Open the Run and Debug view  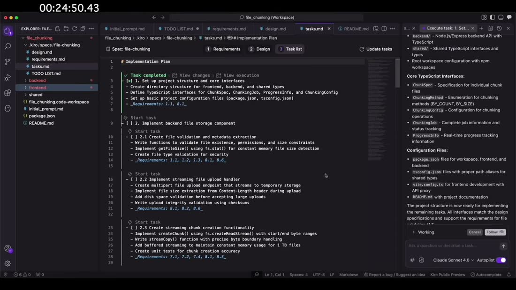tap(8, 77)
